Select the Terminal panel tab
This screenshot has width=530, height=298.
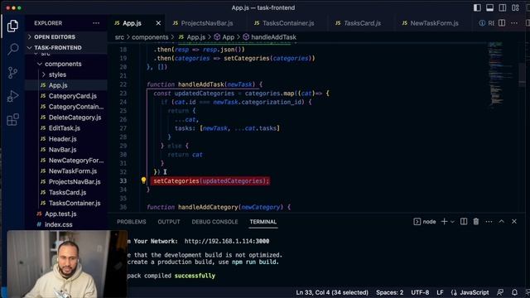(263, 222)
